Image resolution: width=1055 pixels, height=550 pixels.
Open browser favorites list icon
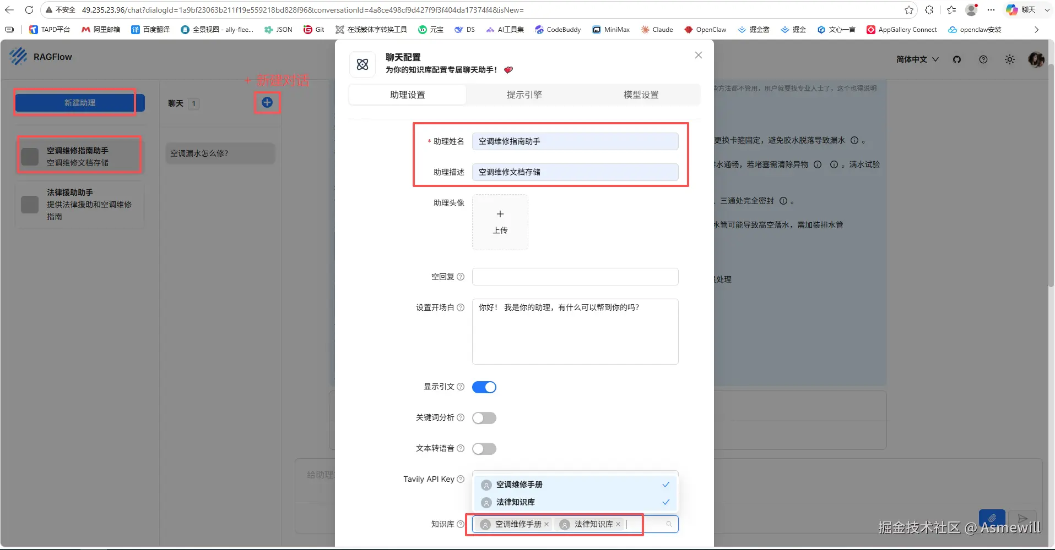click(x=951, y=10)
